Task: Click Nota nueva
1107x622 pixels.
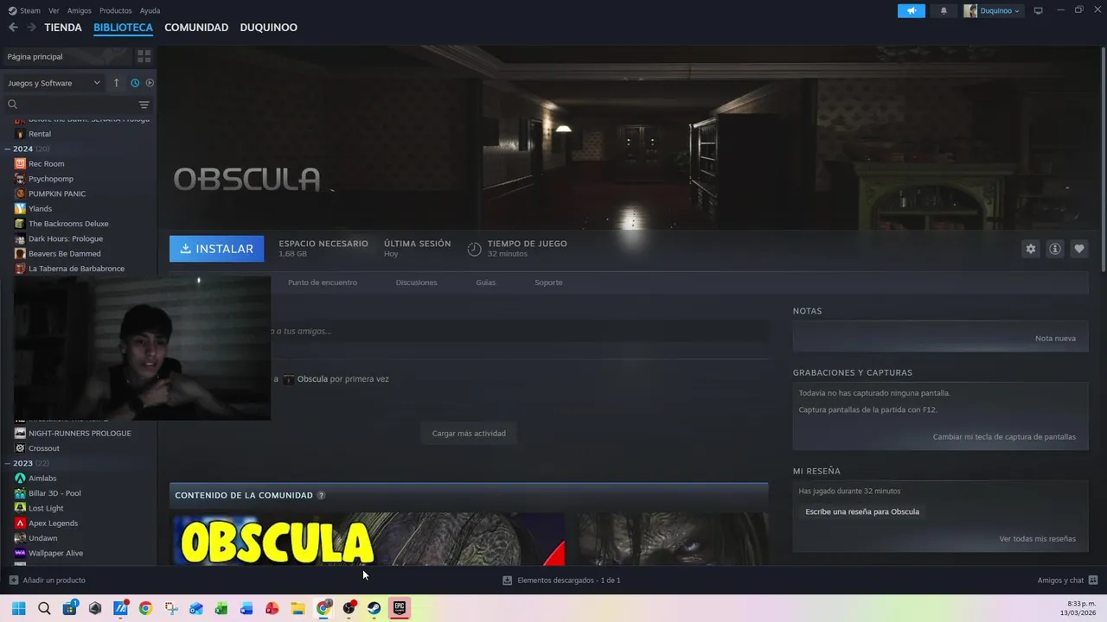Action: tap(1055, 339)
